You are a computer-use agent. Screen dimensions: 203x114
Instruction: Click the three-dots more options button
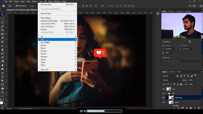[102, 6]
